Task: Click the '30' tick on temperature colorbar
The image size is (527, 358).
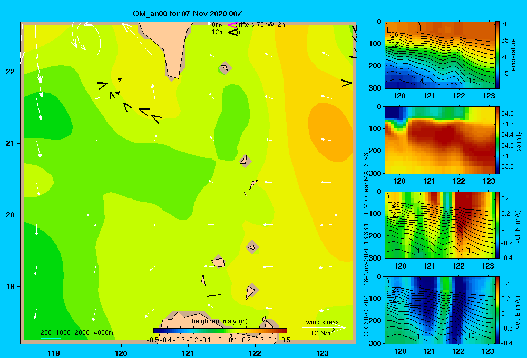Action: pos(504,24)
